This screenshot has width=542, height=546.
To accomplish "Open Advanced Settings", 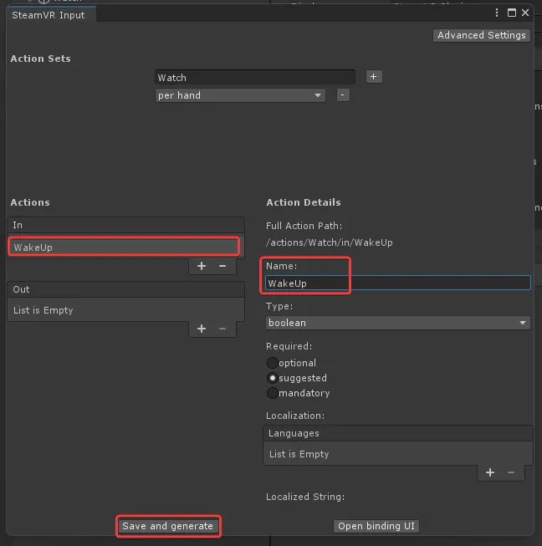I will [482, 35].
